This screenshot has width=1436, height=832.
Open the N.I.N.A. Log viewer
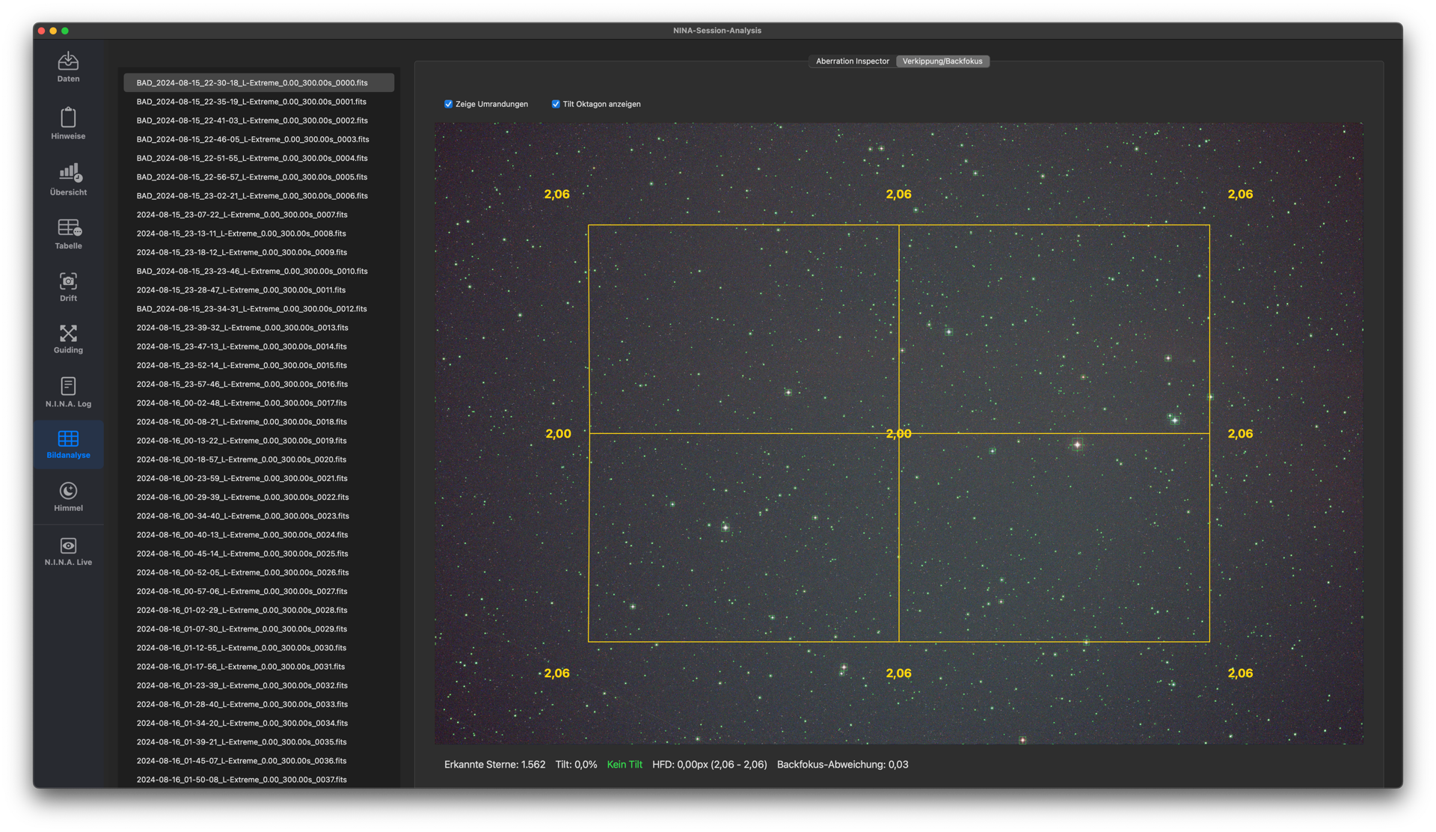(x=68, y=392)
